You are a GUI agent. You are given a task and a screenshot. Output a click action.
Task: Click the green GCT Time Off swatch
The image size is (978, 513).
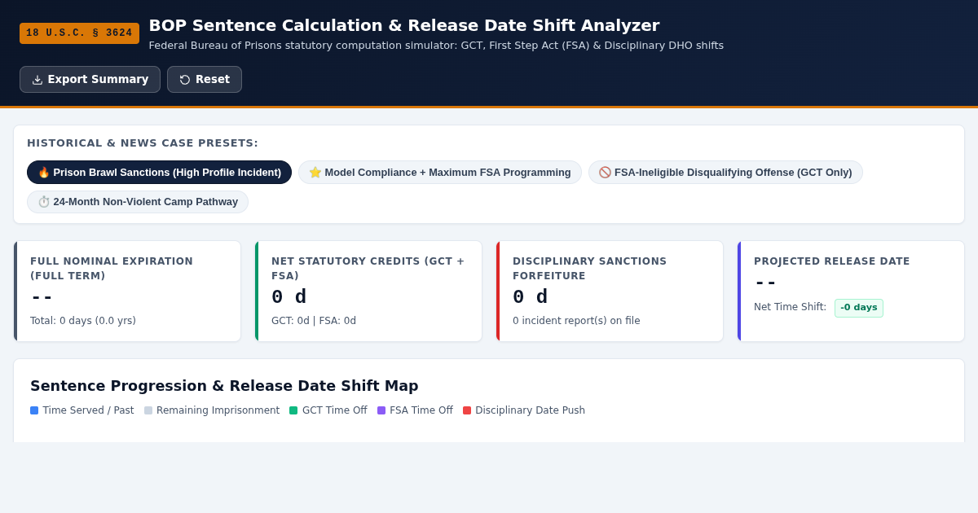(293, 410)
